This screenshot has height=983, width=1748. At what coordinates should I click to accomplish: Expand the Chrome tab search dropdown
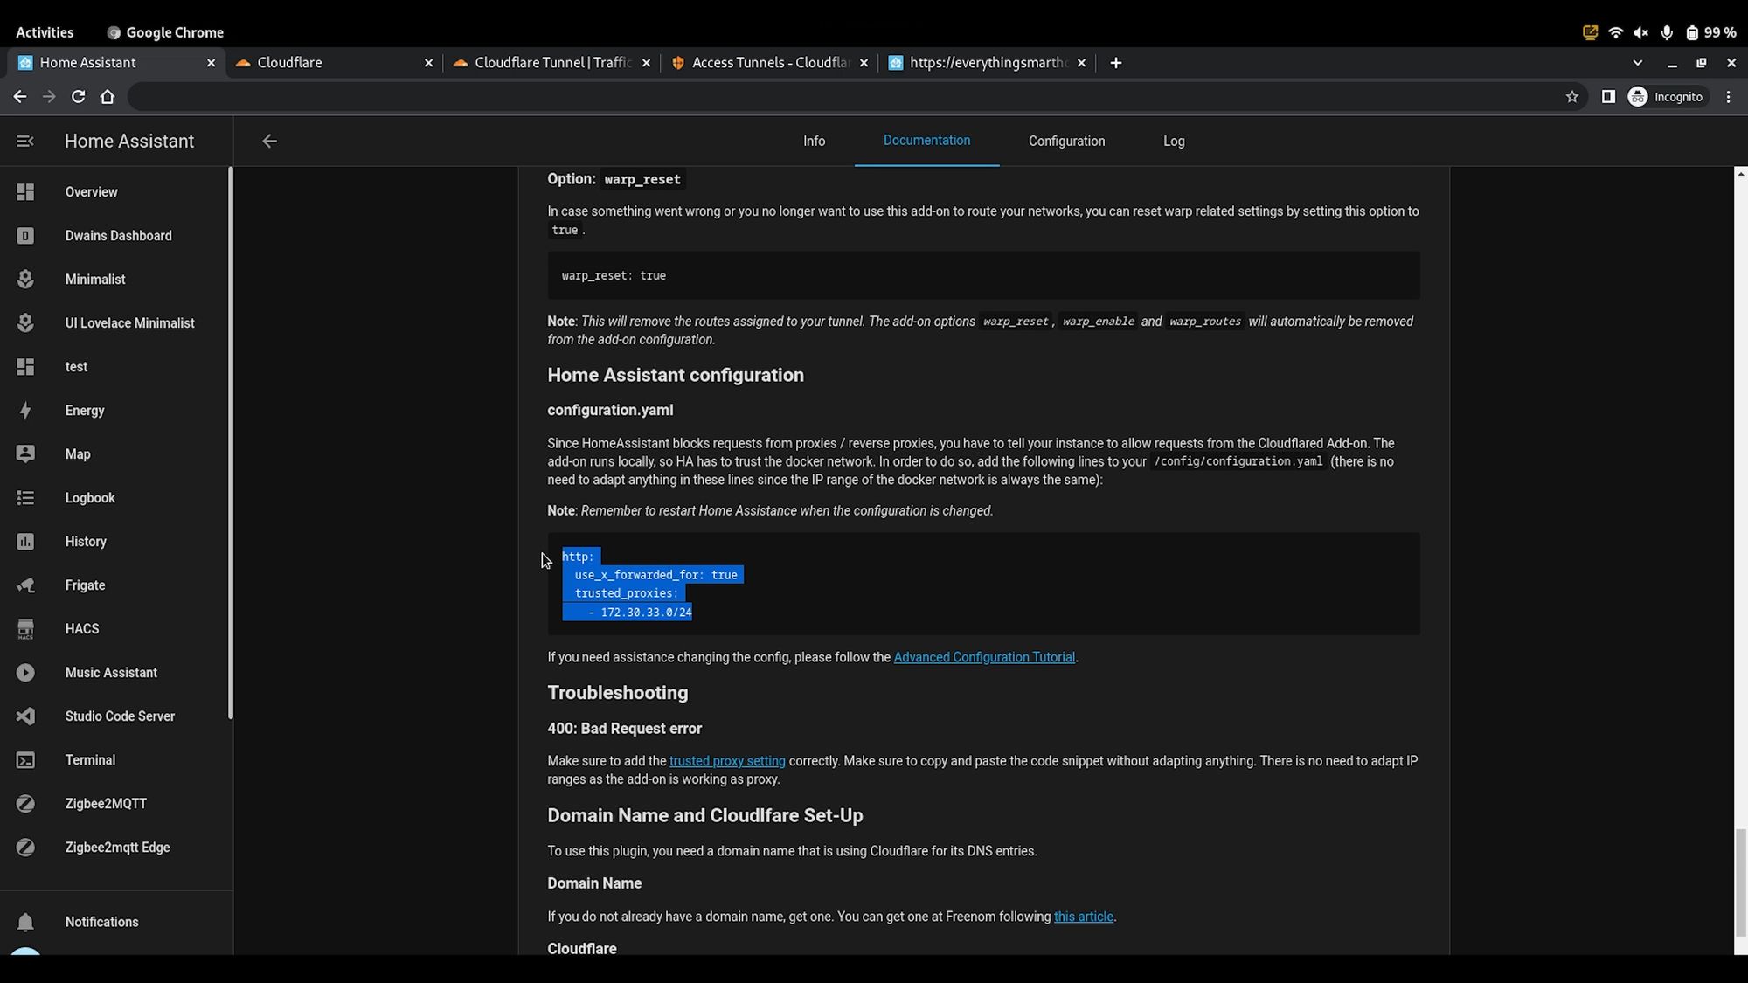coord(1638,63)
